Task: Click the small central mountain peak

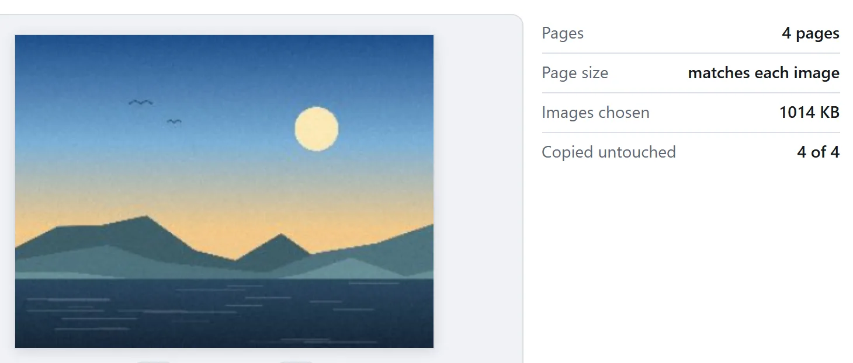Action: [281, 239]
